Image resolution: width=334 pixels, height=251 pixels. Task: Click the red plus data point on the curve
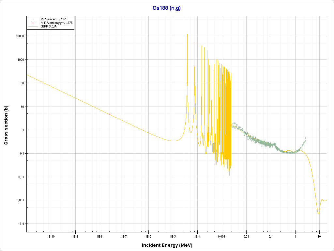110,114
